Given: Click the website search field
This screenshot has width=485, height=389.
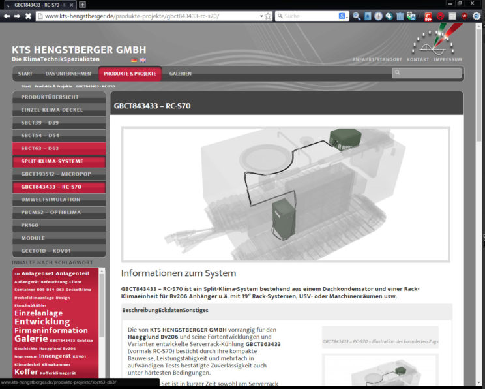Looking at the screenshot, I should (x=427, y=73).
